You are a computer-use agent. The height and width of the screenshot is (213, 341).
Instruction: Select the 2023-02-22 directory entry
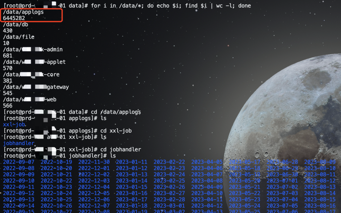click(x=169, y=162)
